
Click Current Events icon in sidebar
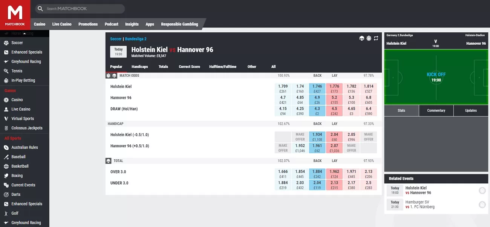pos(6,185)
